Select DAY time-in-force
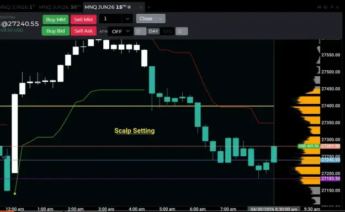This screenshot has width=345, height=212. (153, 31)
